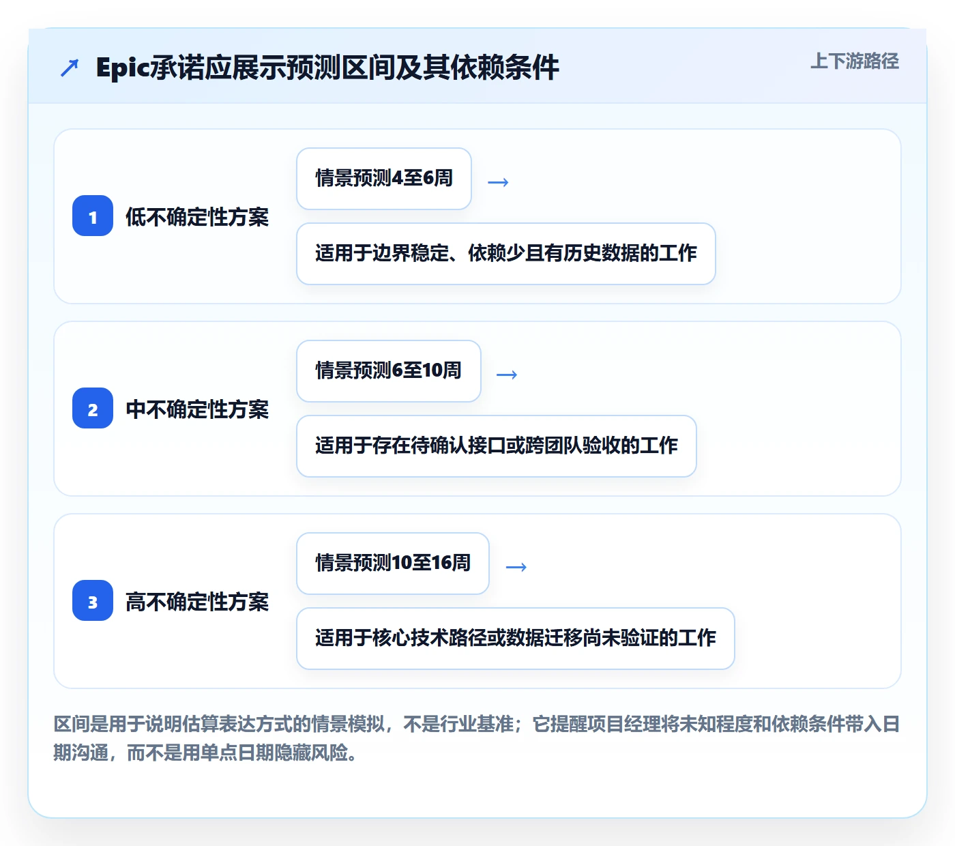Screen dimensions: 955x846
Task: Click the 情景预测6至10周 box
Action: (x=389, y=371)
